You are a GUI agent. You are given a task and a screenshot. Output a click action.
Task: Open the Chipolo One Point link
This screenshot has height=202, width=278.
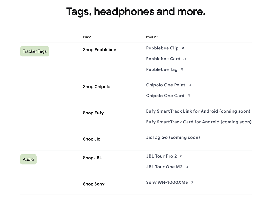point(166,85)
